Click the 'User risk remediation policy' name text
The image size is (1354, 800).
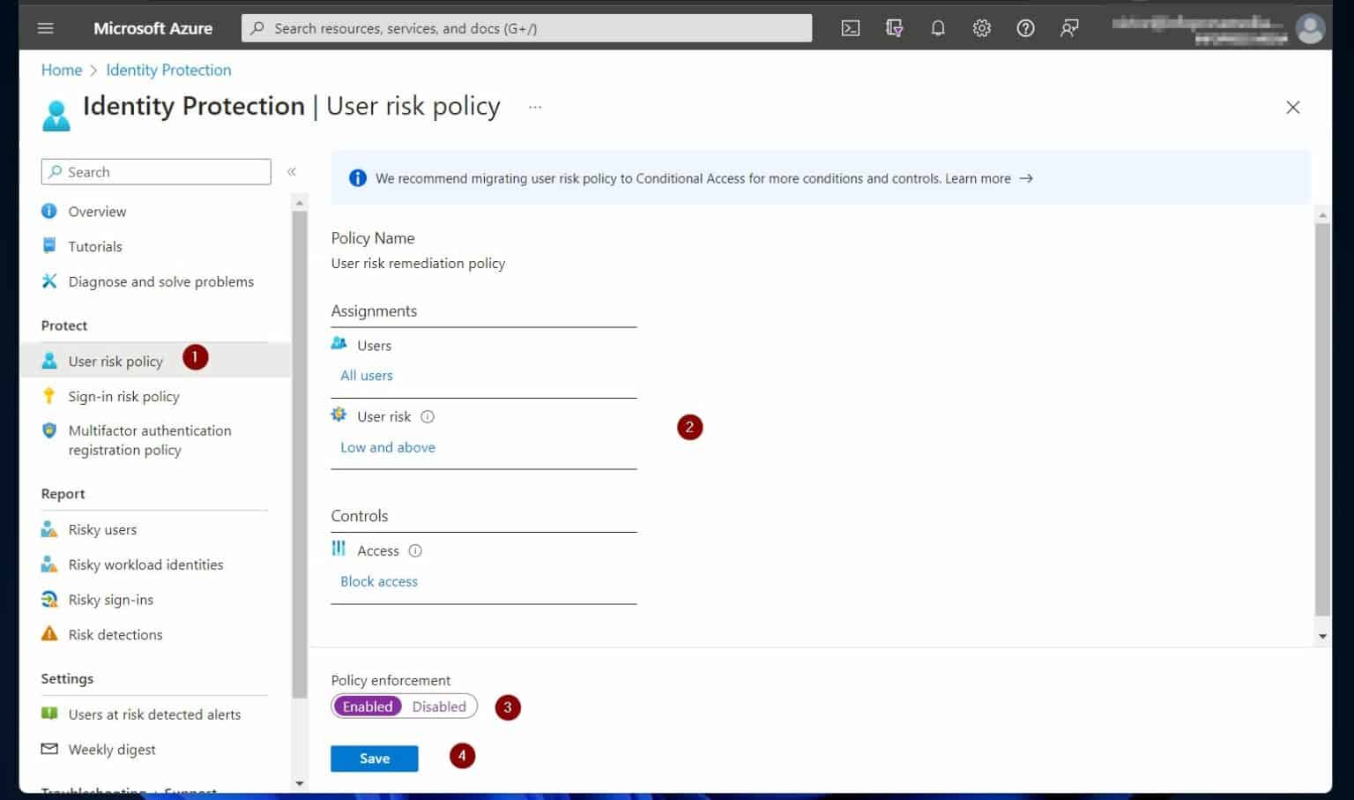coord(418,264)
